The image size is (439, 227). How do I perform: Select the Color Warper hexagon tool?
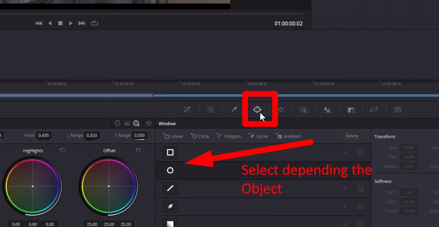(210, 110)
